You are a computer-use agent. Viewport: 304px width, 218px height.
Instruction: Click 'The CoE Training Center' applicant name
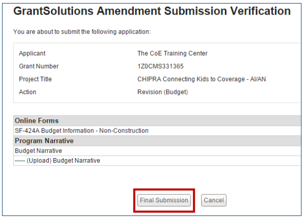pyautogui.click(x=172, y=53)
